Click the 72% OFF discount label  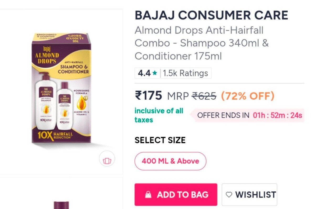(x=248, y=96)
